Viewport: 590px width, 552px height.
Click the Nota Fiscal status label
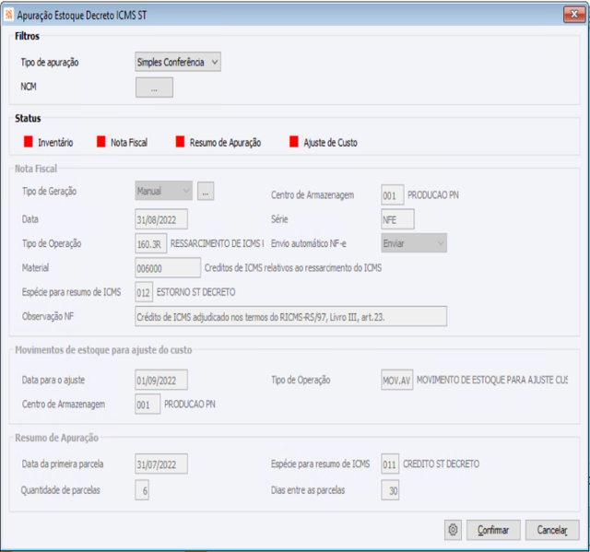click(x=129, y=143)
